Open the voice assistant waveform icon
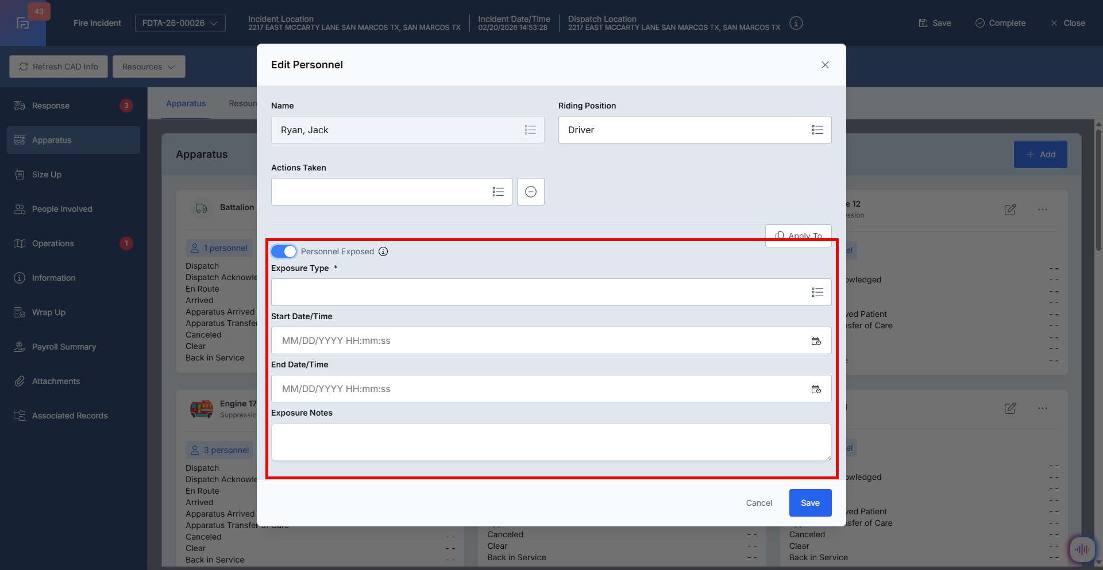Viewport: 1103px width, 570px height. 1081,549
